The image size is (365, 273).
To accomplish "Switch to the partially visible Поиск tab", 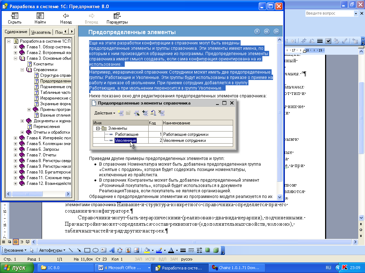I will [59, 32].
